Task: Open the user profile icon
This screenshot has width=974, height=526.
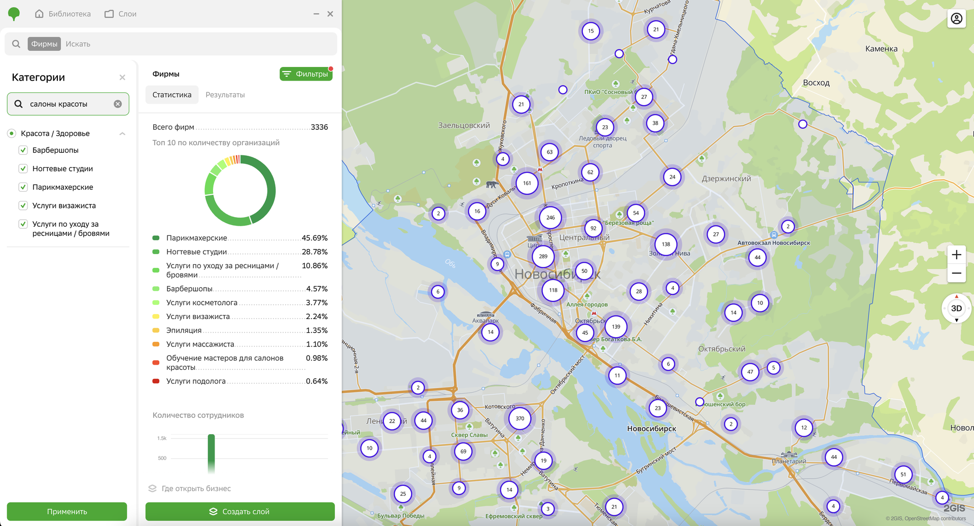Action: [x=956, y=19]
